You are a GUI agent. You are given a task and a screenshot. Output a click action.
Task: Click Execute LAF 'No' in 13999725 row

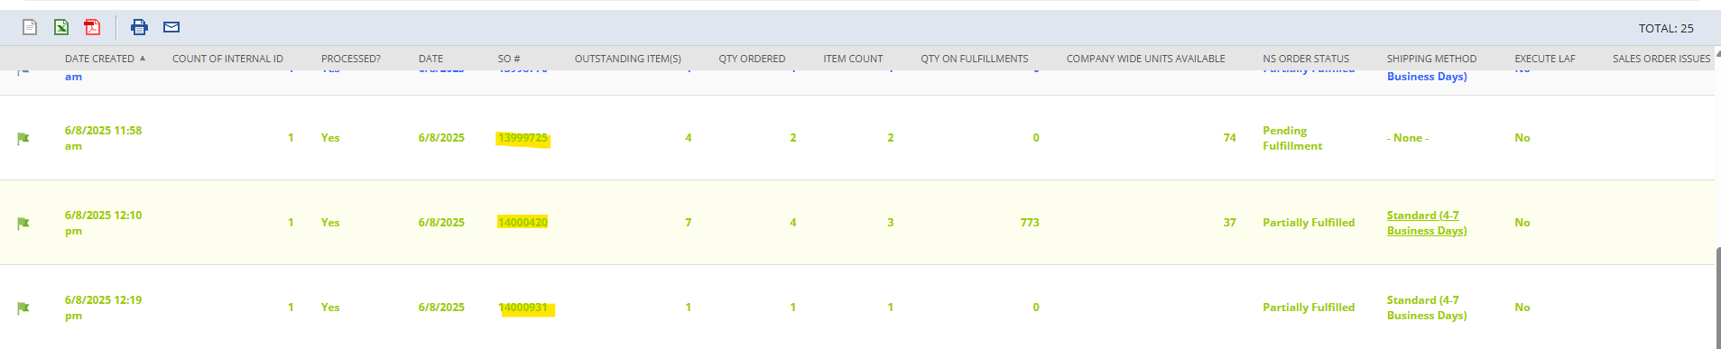1522,138
